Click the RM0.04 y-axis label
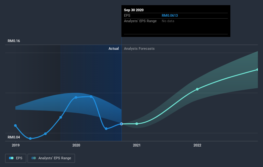The height and width of the screenshot is (167, 263). click(x=14, y=137)
